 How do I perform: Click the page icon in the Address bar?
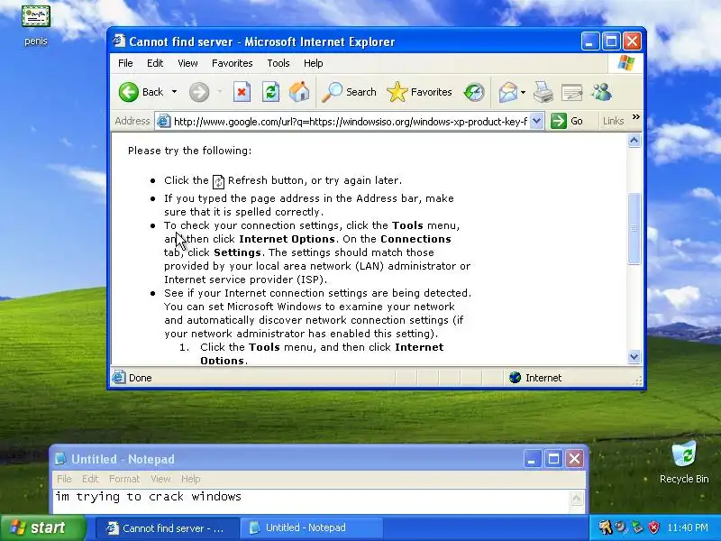163,121
